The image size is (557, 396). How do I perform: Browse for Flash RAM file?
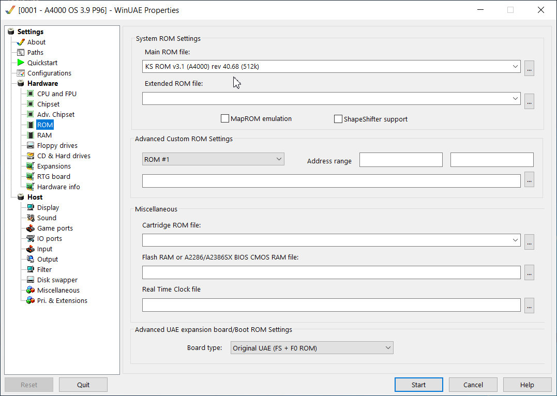(x=529, y=272)
